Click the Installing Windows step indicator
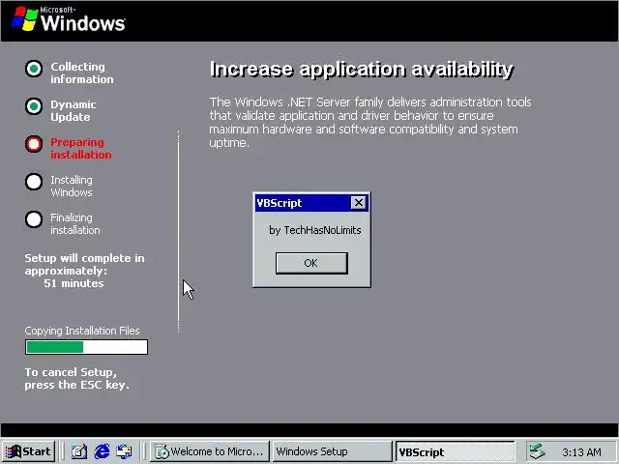 tap(34, 182)
